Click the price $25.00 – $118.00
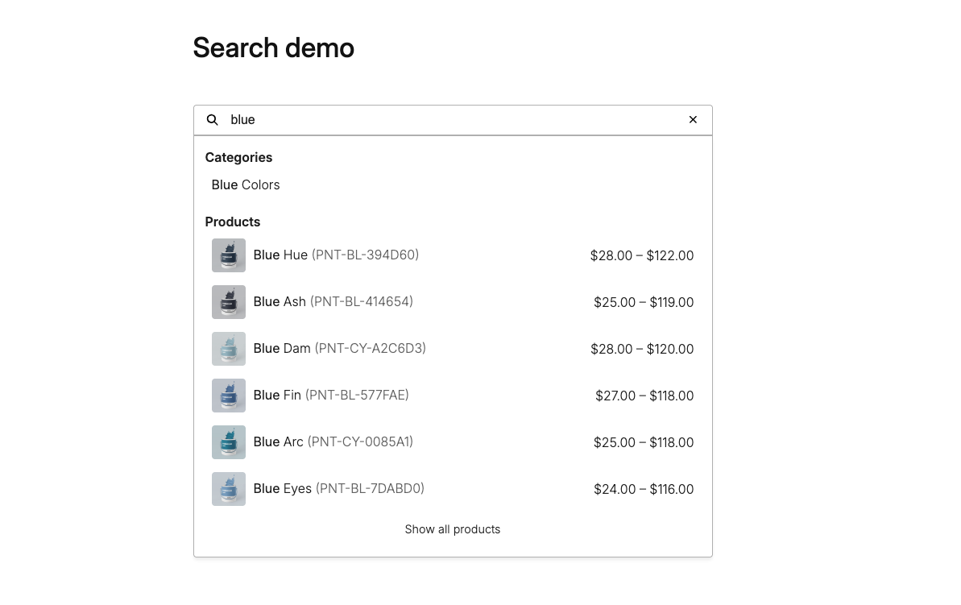This screenshot has width=961, height=605. click(644, 442)
